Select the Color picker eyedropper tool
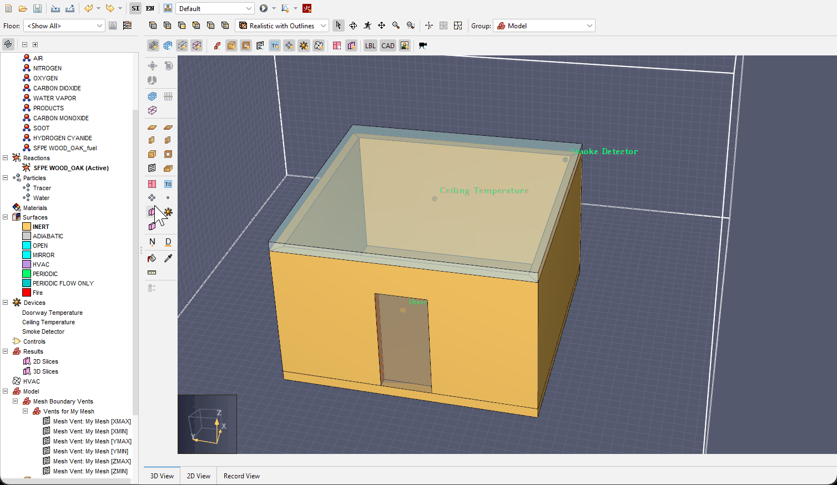This screenshot has height=485, width=837. (x=168, y=258)
